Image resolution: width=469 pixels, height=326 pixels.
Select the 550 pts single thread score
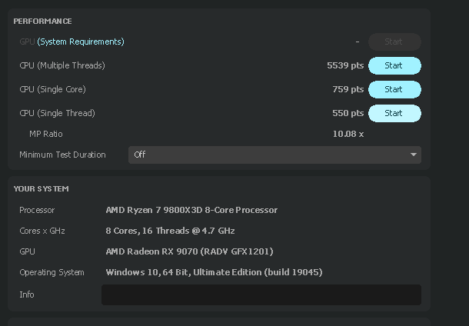click(348, 113)
